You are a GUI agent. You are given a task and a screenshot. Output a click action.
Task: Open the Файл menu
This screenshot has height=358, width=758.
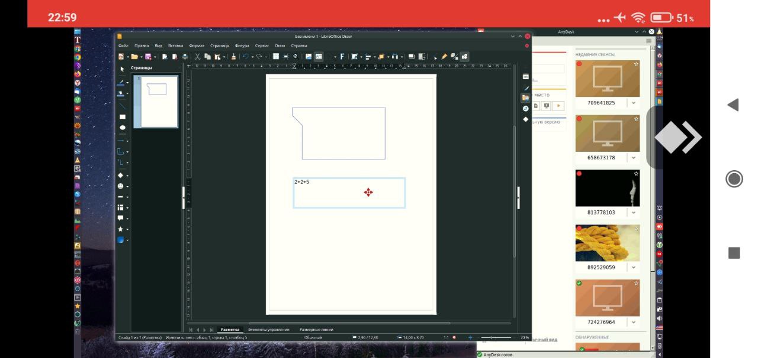pyautogui.click(x=123, y=45)
